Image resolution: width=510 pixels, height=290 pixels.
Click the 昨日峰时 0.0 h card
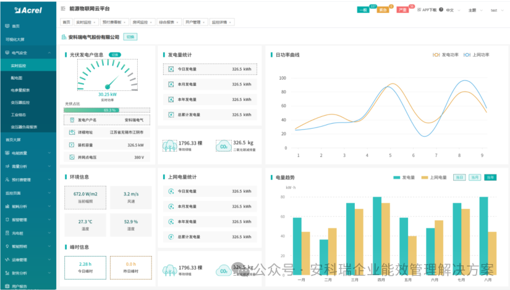click(x=131, y=268)
